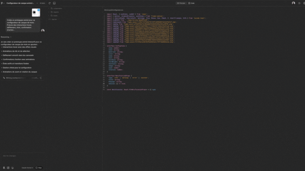Click the 3D cube icon below chat input
This screenshot has width=305, height=171.
12,167
